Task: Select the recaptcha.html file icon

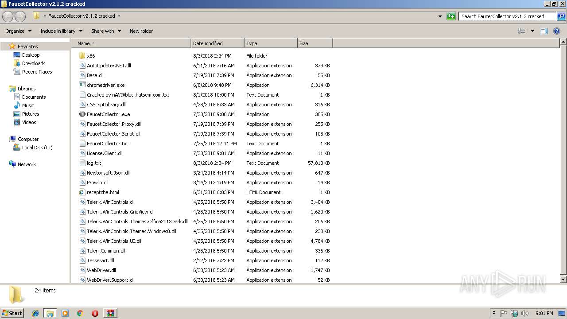Action: pyautogui.click(x=82, y=192)
